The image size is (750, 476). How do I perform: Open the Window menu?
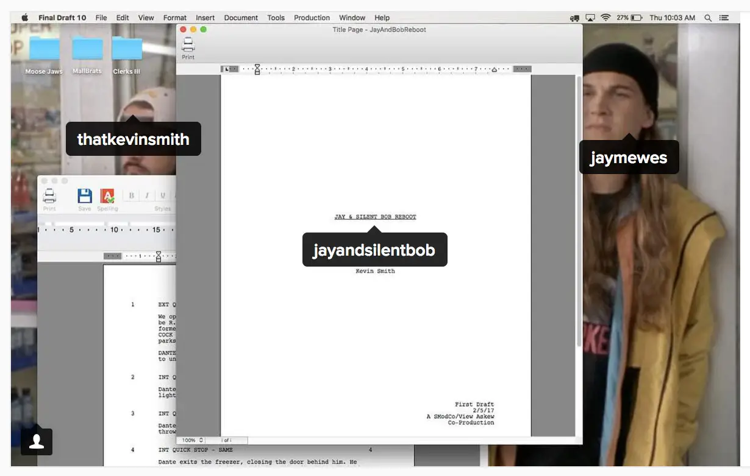coord(352,18)
